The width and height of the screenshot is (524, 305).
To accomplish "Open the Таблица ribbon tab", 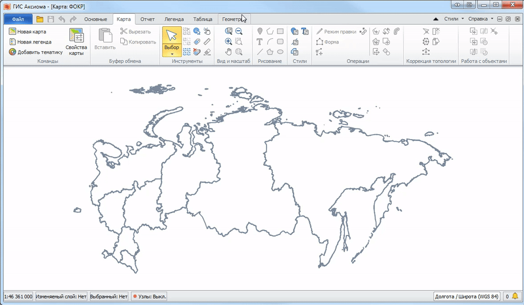I will pyautogui.click(x=203, y=19).
